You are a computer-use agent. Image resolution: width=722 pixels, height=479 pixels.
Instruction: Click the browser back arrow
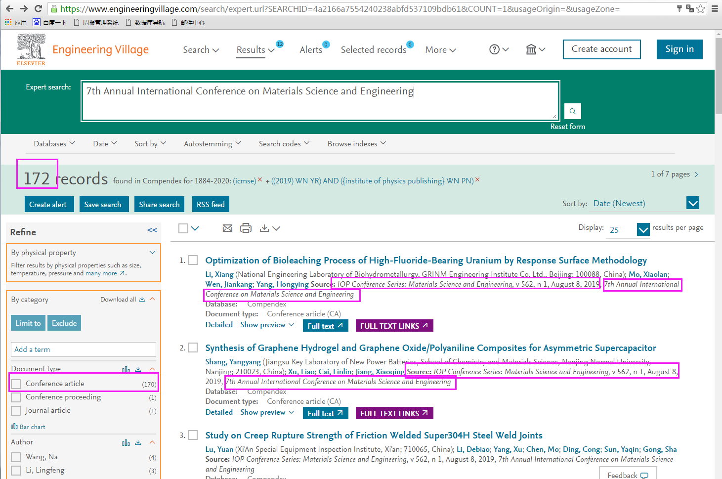9,8
